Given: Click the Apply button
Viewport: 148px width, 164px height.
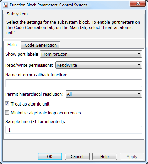Looking at the screenshot, I should coord(132,156).
